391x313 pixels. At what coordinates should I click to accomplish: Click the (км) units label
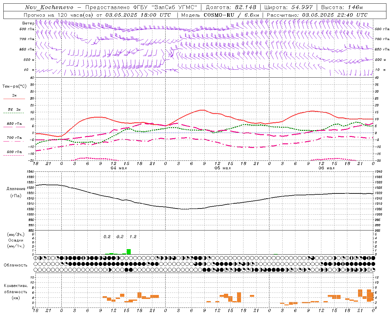[x=16, y=298]
